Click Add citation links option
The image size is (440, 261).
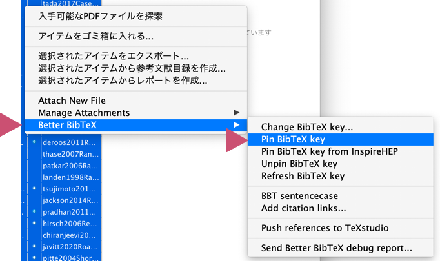pyautogui.click(x=303, y=208)
